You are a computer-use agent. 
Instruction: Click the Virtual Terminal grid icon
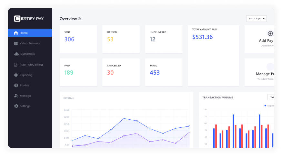(16, 43)
